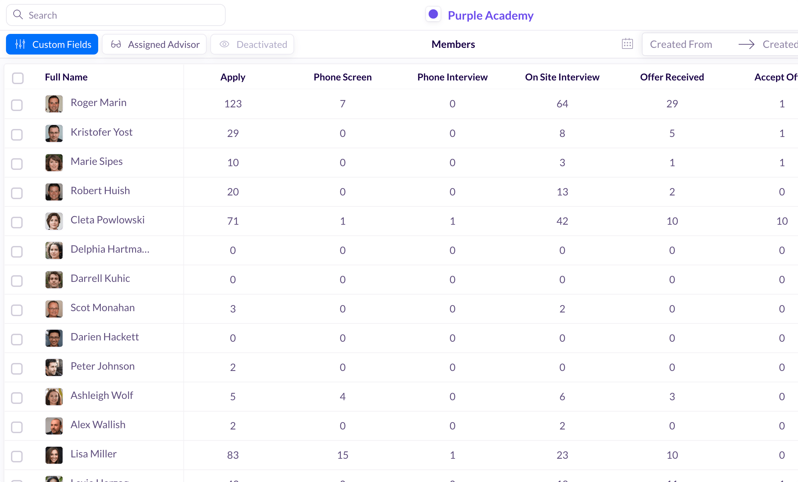Click the arrow icon between date range fields
The width and height of the screenshot is (798, 482).
click(746, 44)
